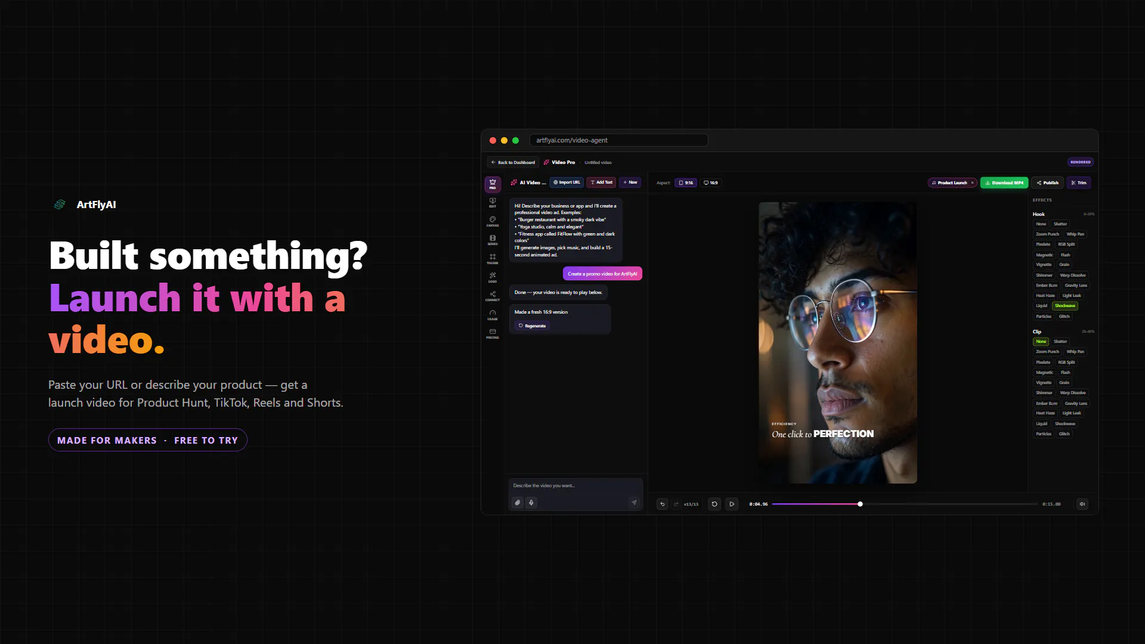
Task: Enable Clip effect Pixelate
Action: (1044, 363)
